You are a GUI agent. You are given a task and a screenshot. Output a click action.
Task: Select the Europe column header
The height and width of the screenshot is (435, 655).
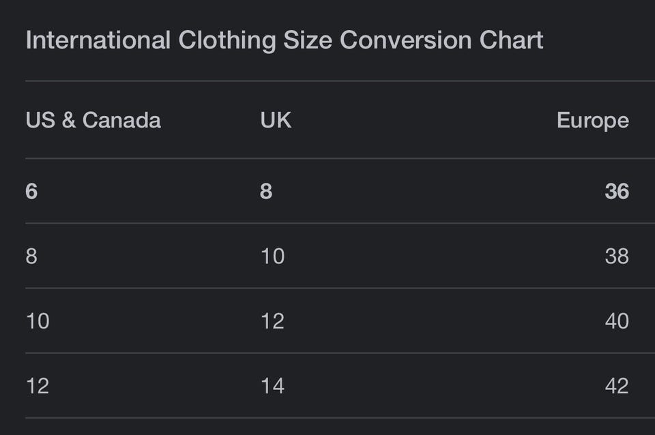pos(592,121)
